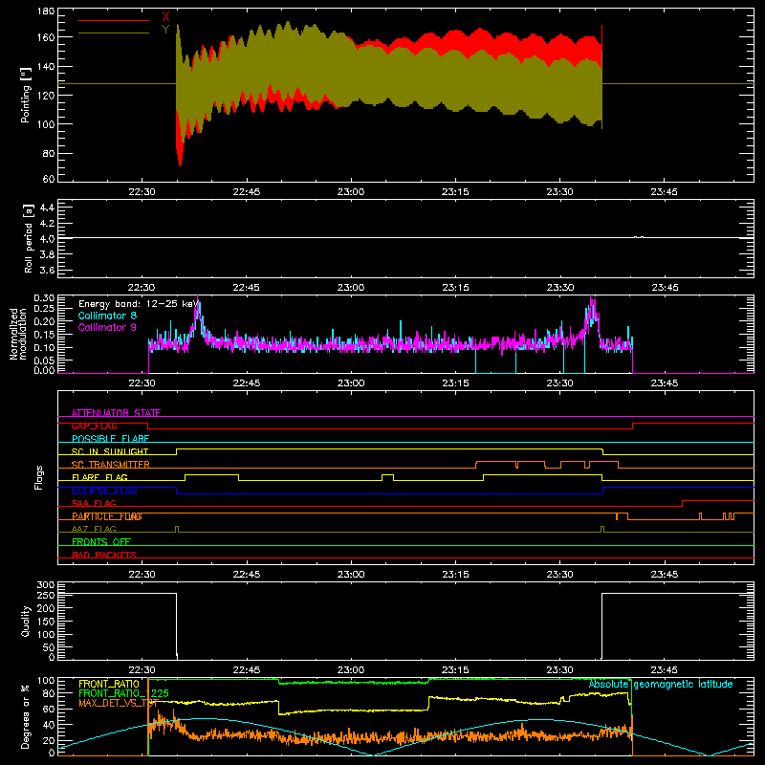
Task: Click 23:30 tick label under modulation plot
Action: [x=559, y=383]
